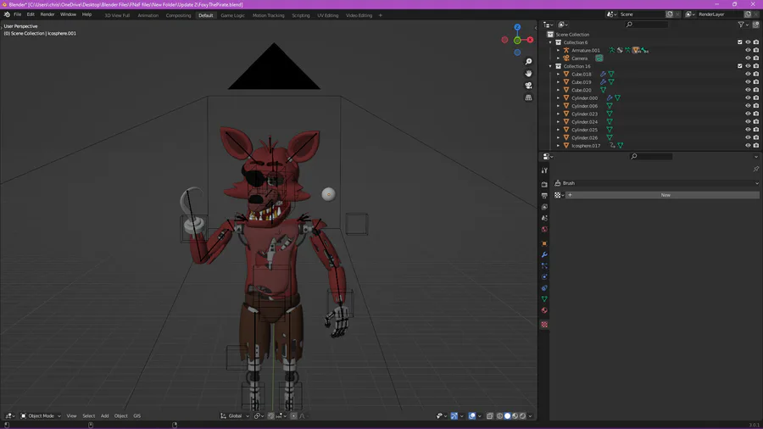
Task: Switch viewport perspective/orthographic grid icon
Action: click(528, 97)
